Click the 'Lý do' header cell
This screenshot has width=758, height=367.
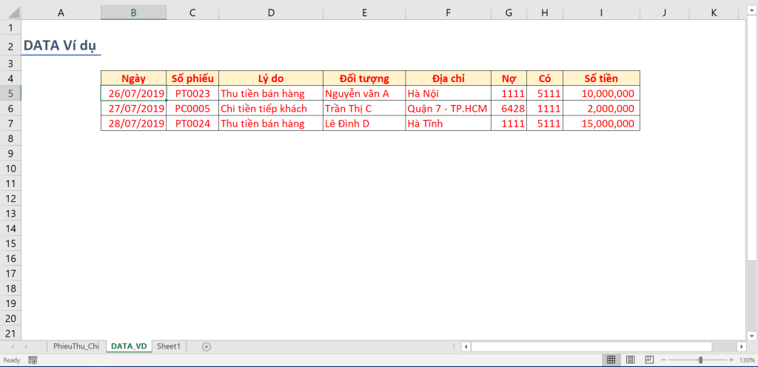(x=271, y=78)
